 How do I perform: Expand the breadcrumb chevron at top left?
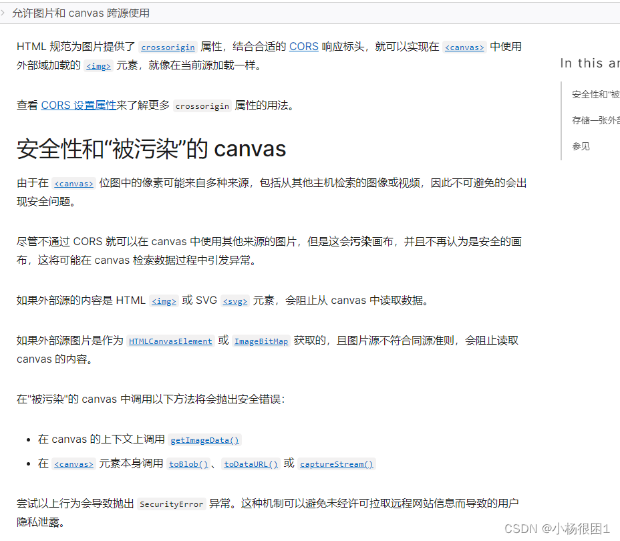tap(5, 13)
